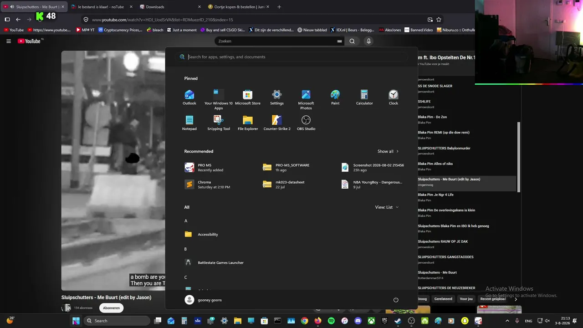Open Outlook from the pinned apps
The width and height of the screenshot is (583, 328).
pyautogui.click(x=189, y=97)
